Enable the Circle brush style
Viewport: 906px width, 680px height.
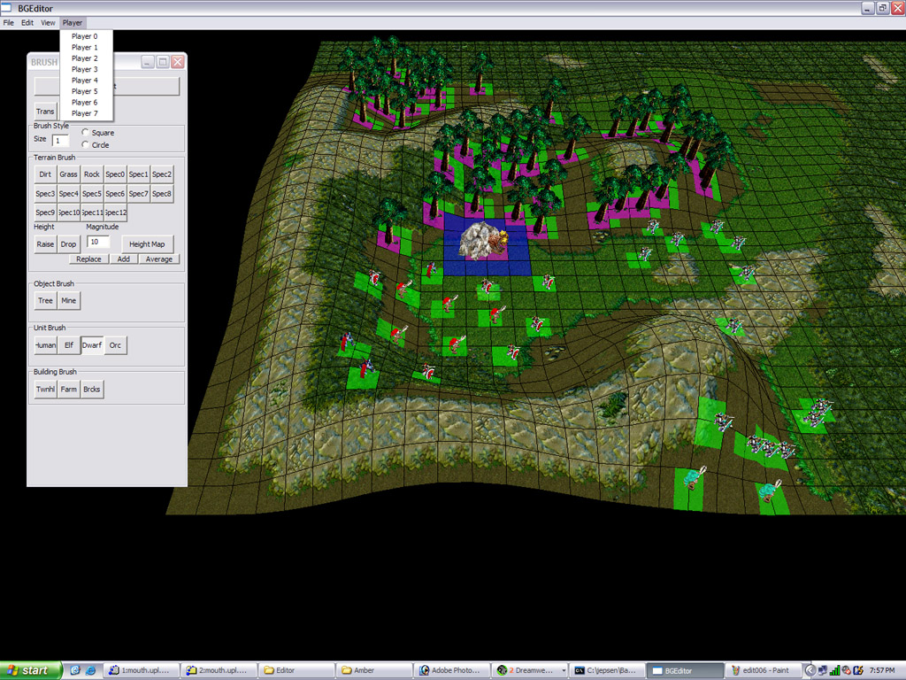(x=85, y=144)
